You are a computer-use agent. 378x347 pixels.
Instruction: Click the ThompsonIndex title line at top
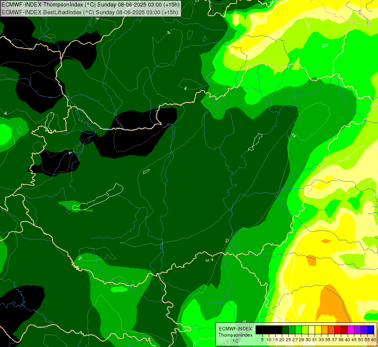coord(91,5)
